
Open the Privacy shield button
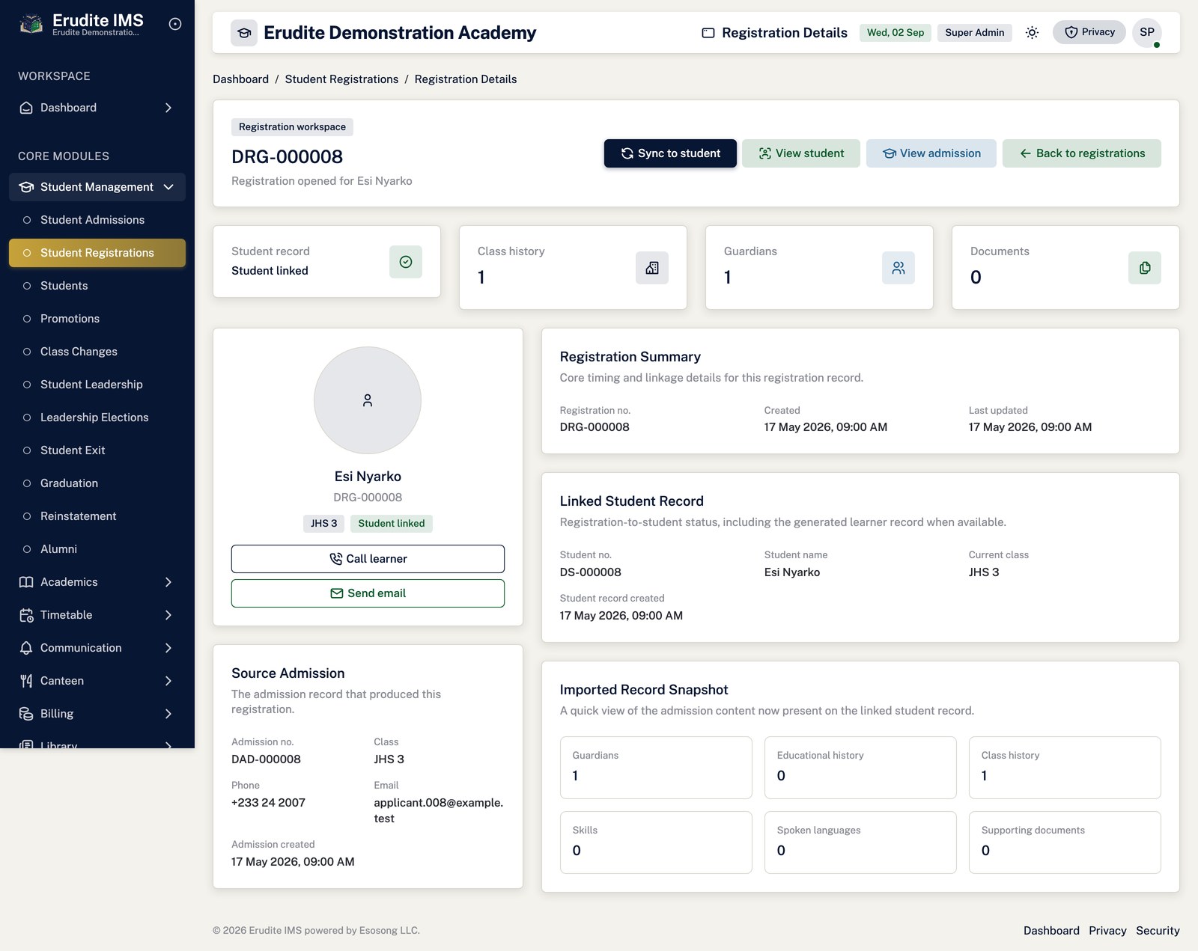pyautogui.click(x=1089, y=32)
